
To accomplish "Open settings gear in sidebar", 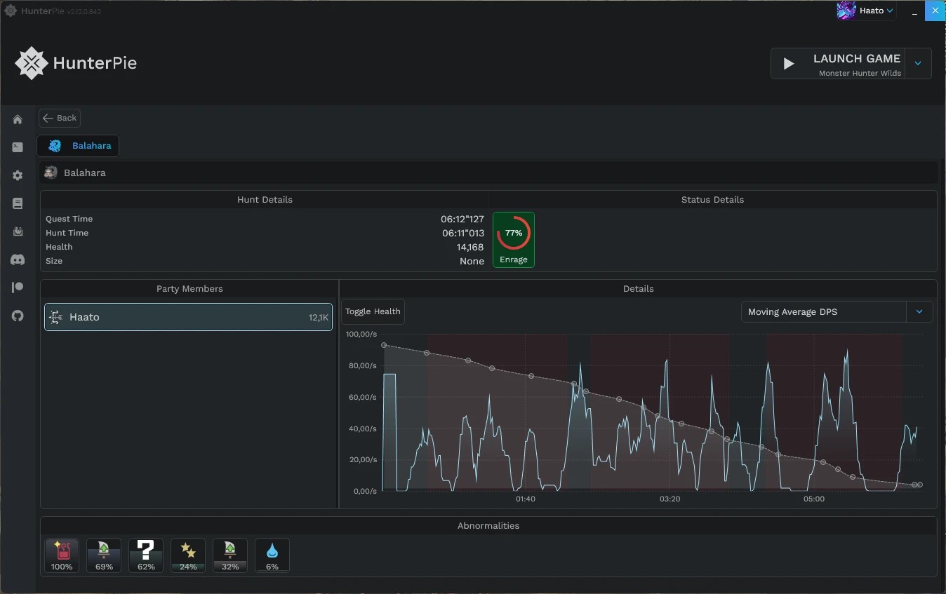I will [x=18, y=175].
